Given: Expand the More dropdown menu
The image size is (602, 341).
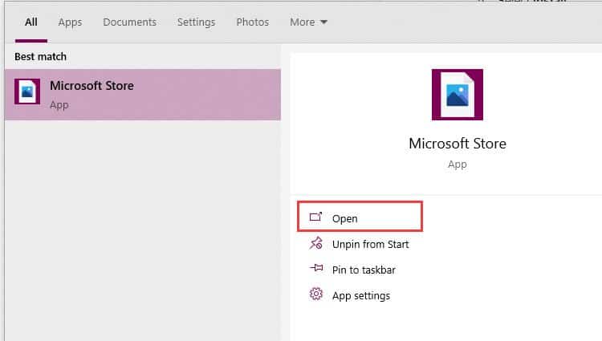Looking at the screenshot, I should coord(308,22).
